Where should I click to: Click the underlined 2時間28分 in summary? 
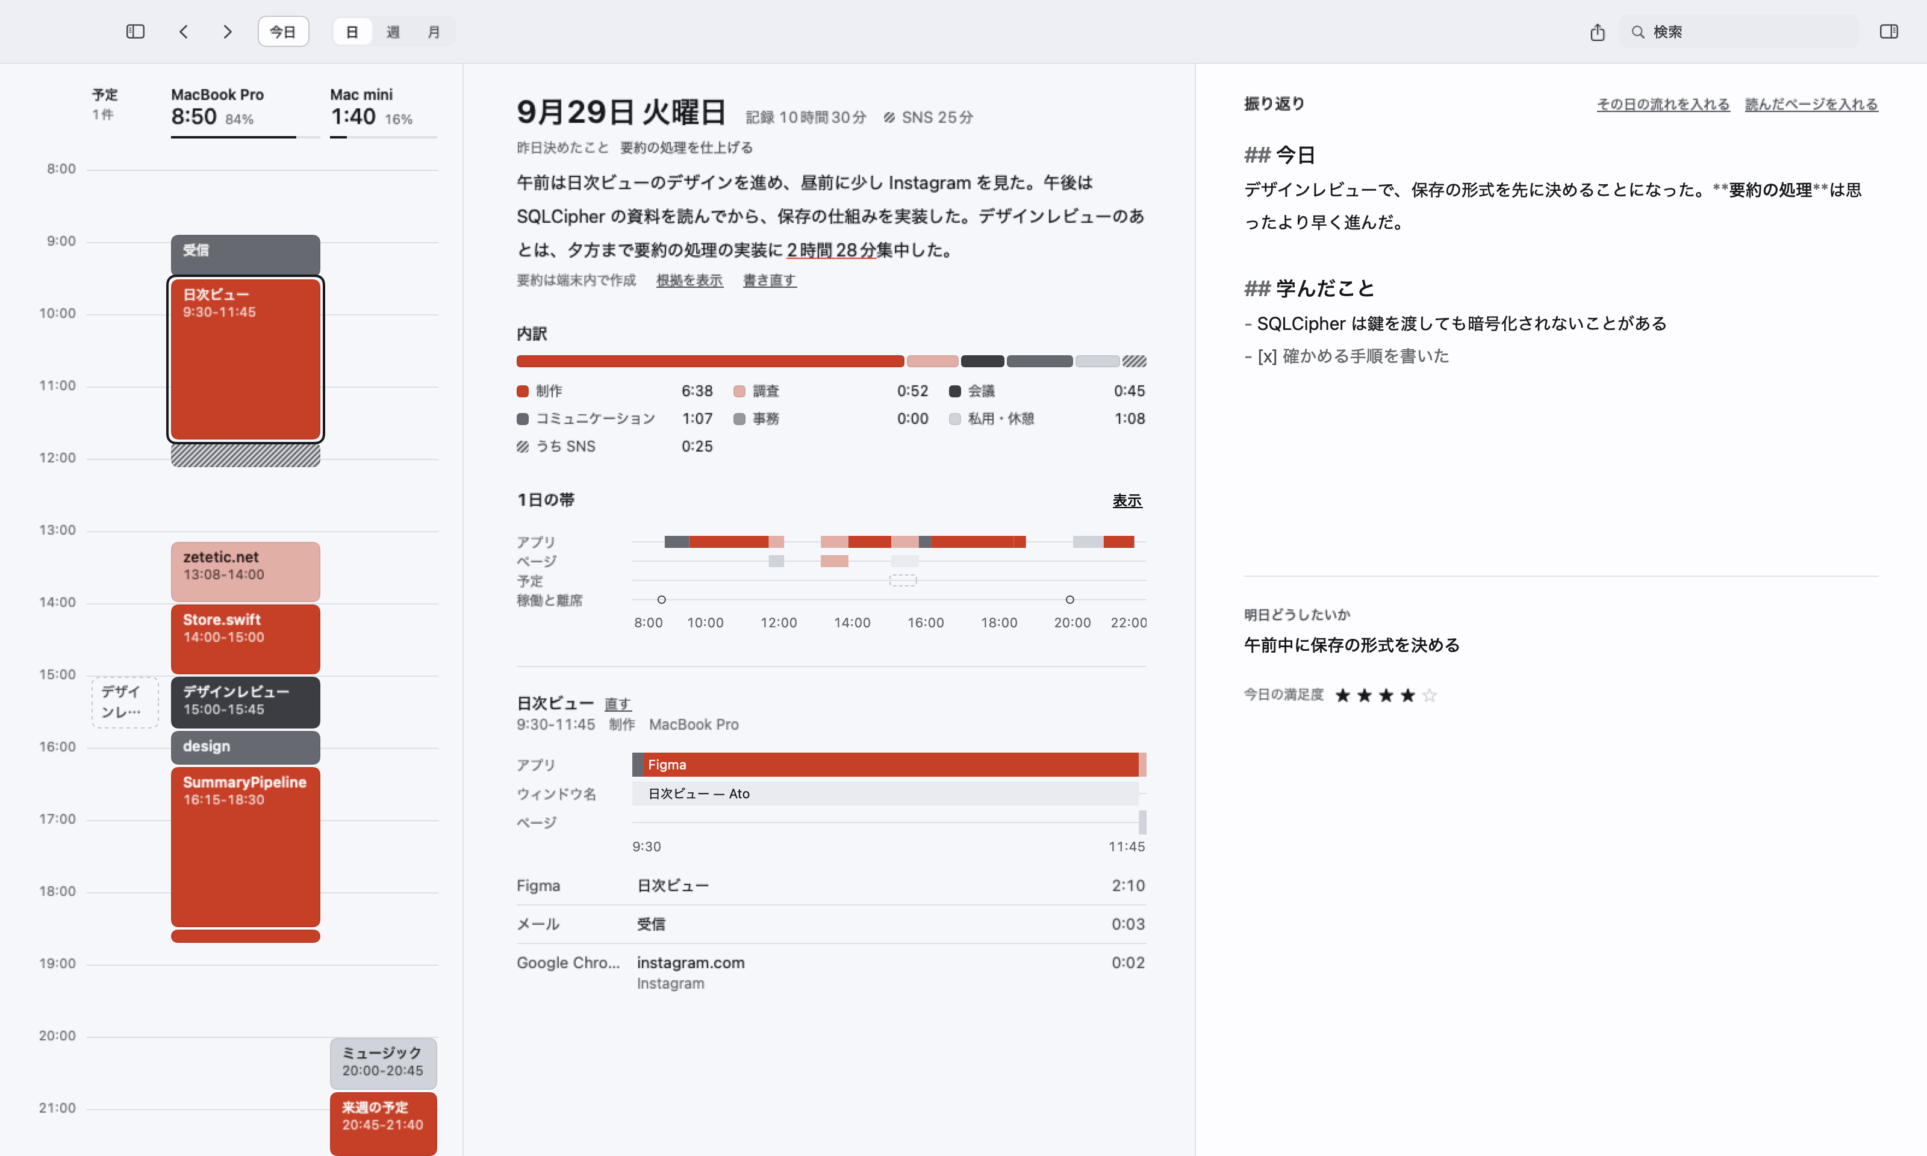tap(831, 250)
